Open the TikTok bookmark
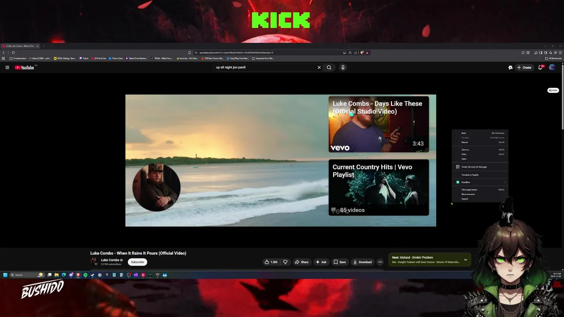This screenshot has height=317, width=564. 162,58
